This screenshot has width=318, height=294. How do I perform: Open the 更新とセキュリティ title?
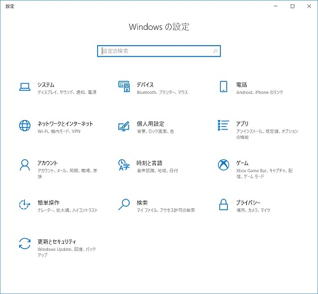click(57, 241)
